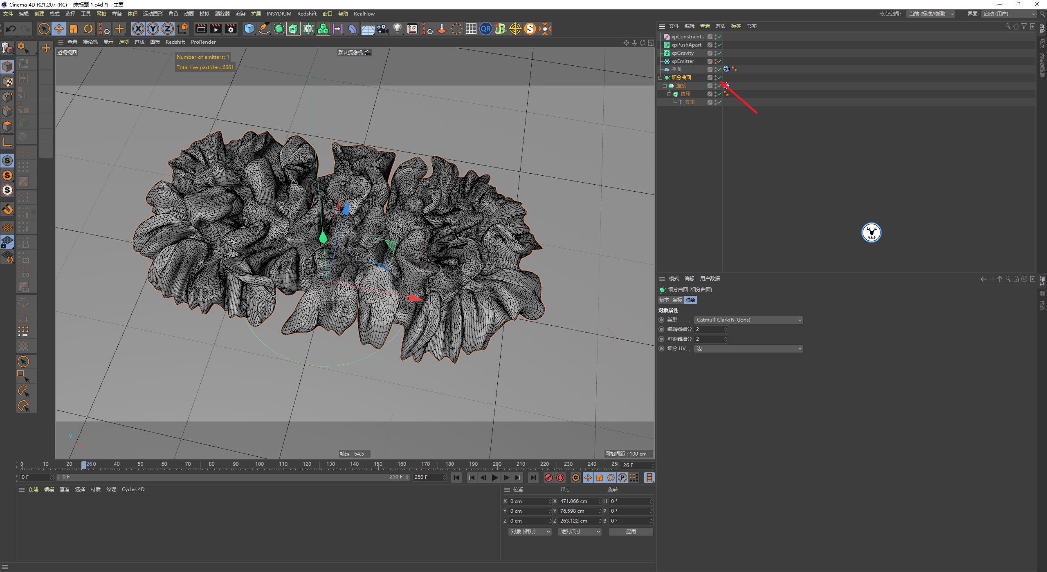Toggle the X axis lock

pyautogui.click(x=138, y=29)
